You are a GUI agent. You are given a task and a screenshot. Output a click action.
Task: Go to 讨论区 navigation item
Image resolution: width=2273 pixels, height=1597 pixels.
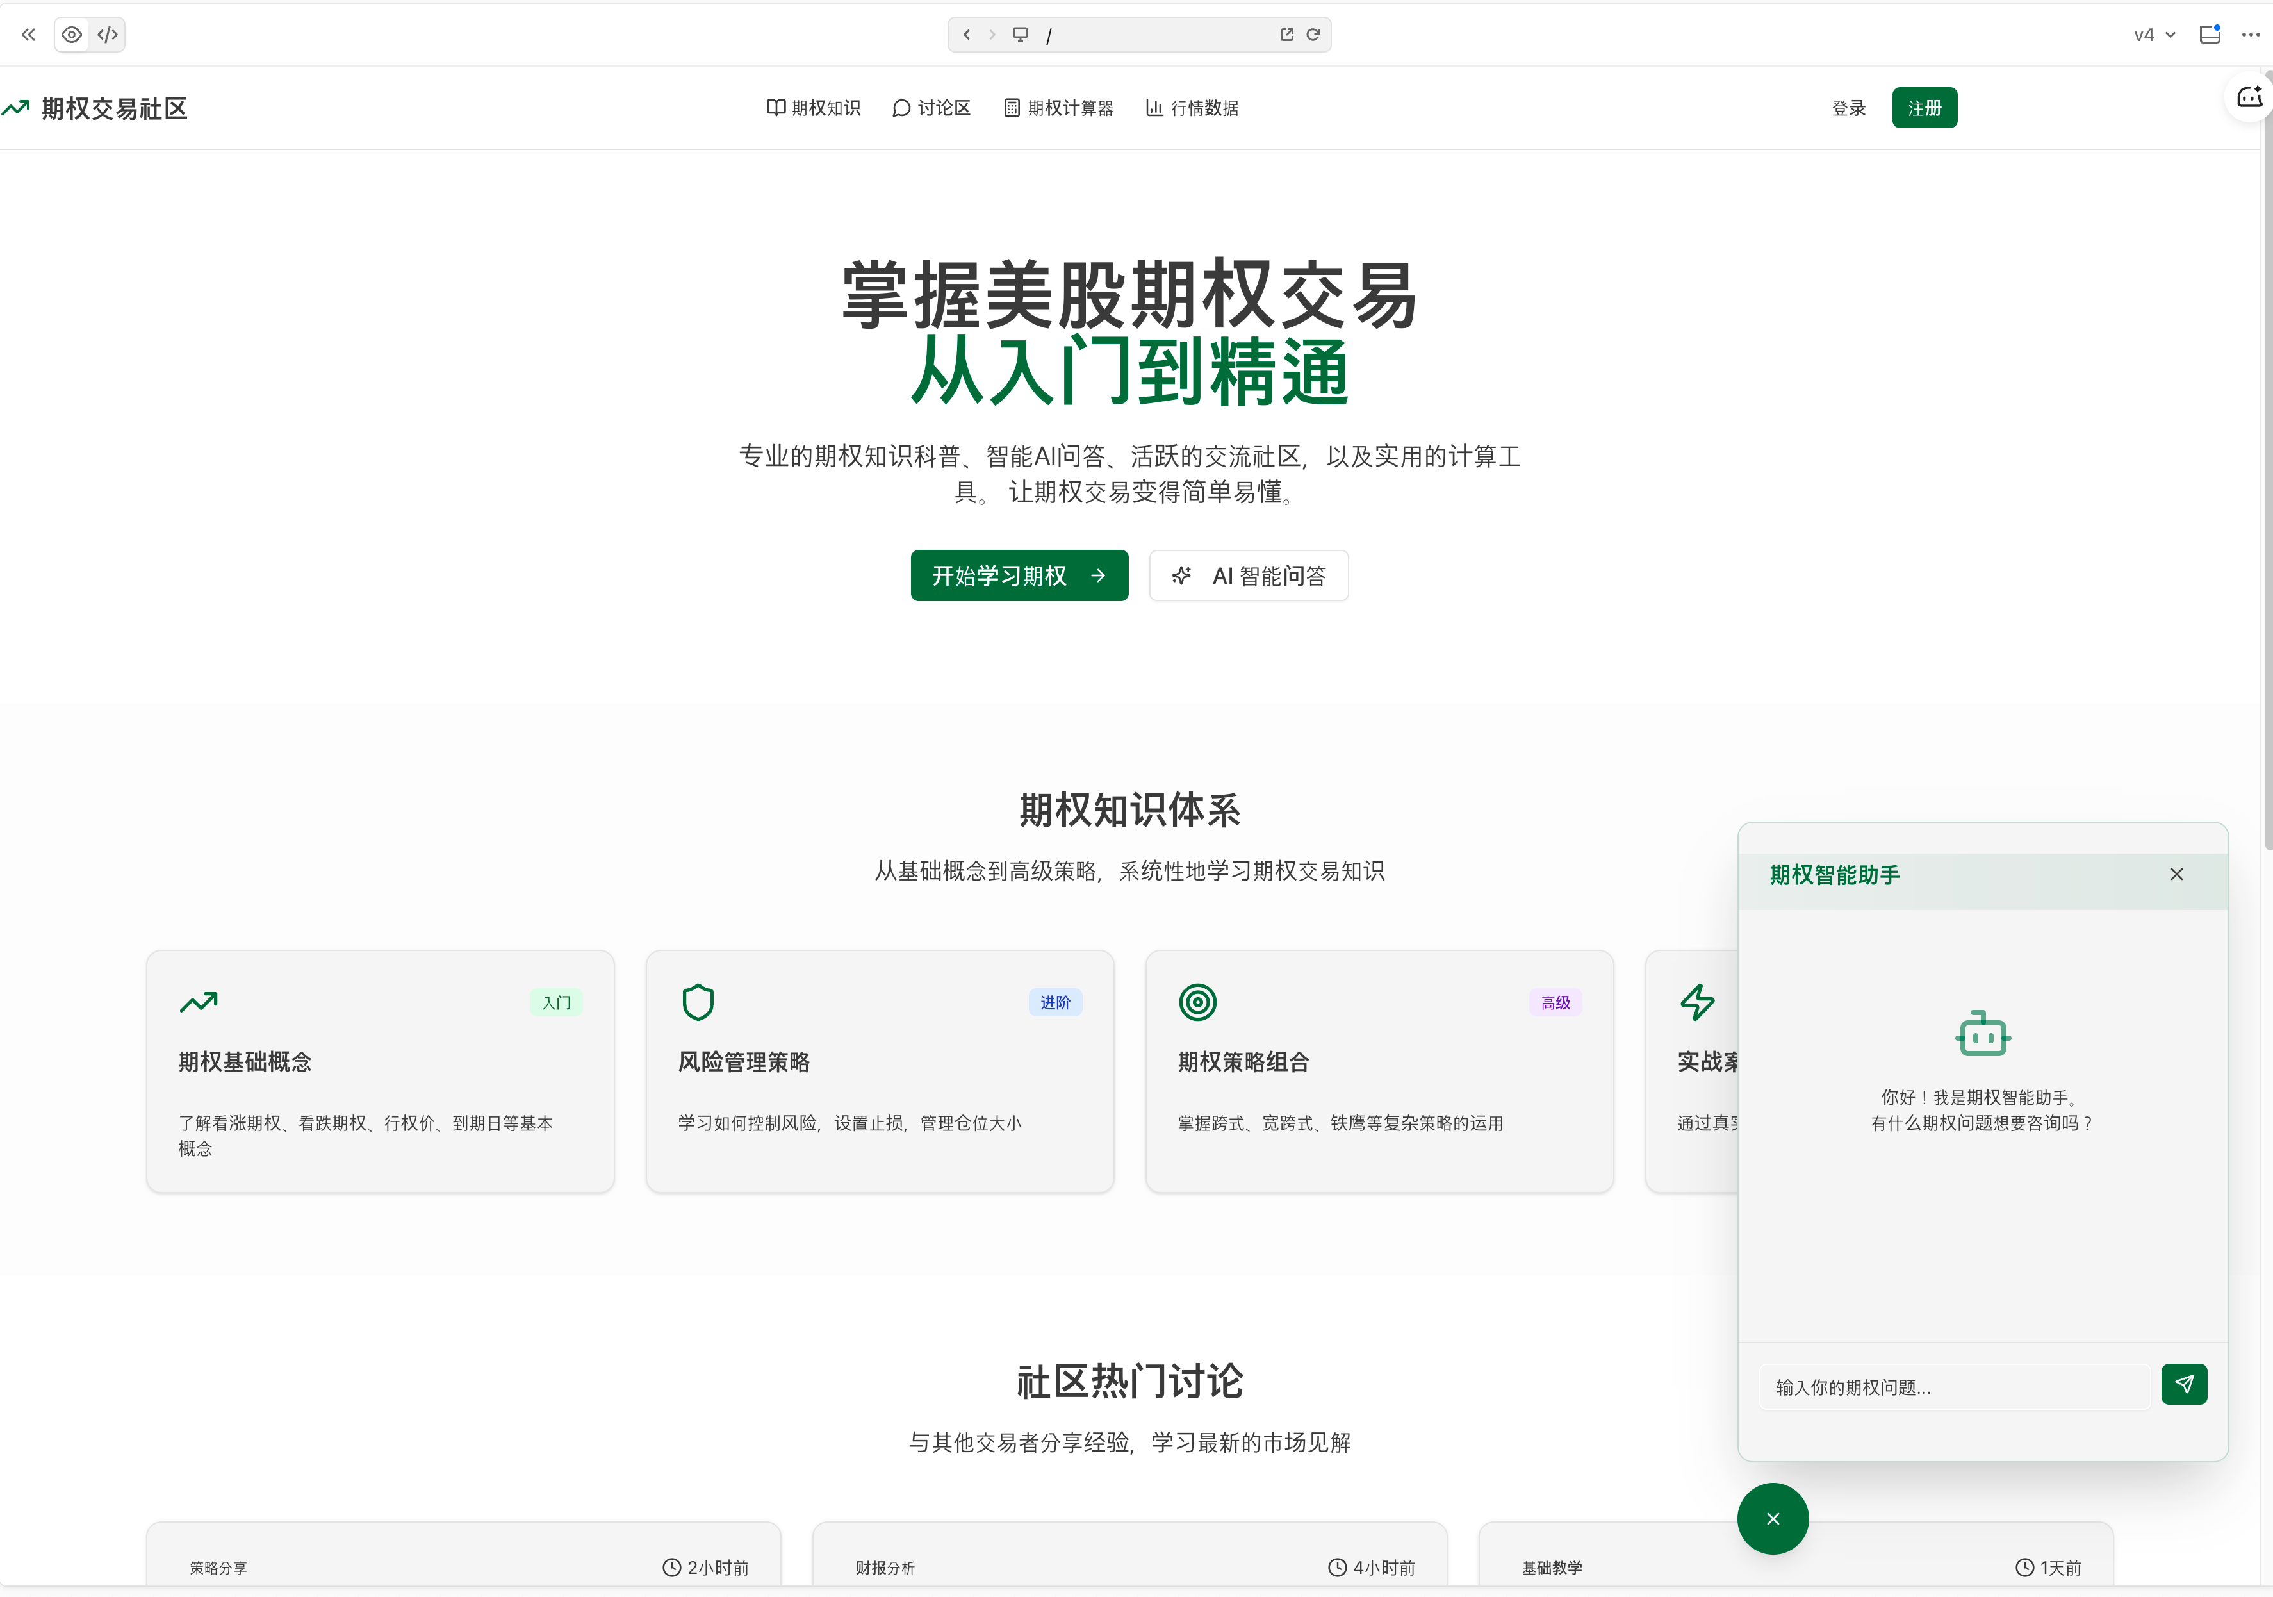point(931,108)
